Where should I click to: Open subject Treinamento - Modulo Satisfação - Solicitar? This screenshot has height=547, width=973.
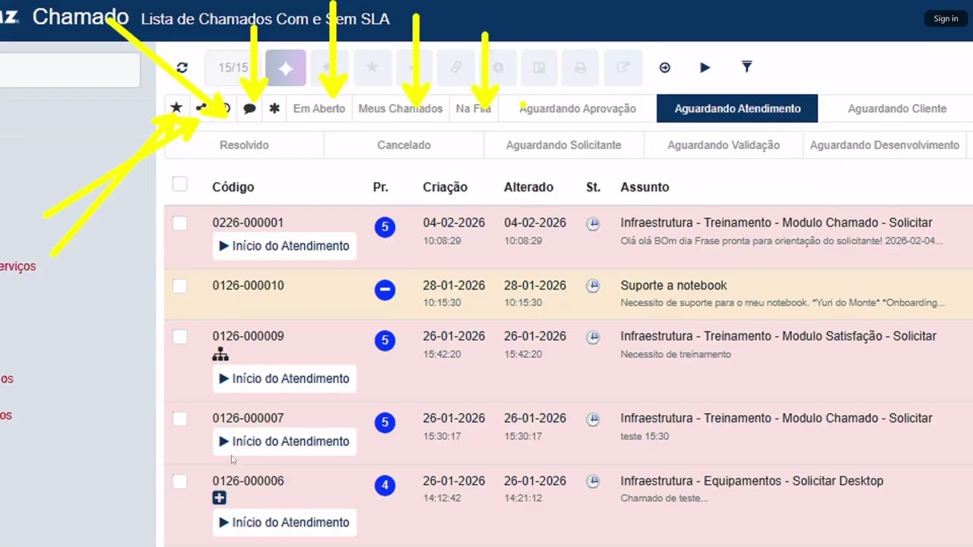(820, 336)
